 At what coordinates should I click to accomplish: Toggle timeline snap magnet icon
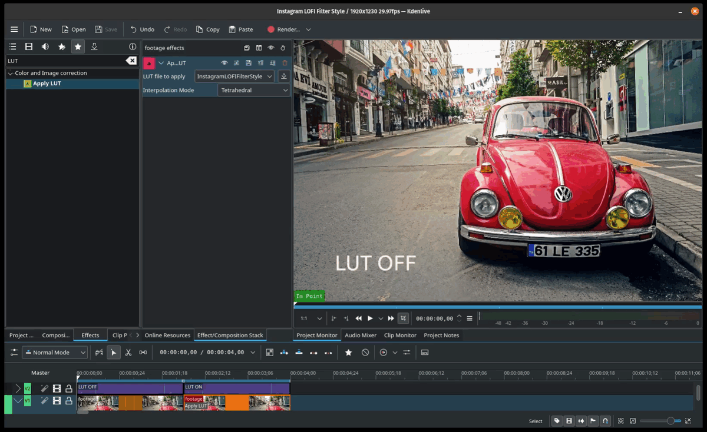tap(604, 421)
